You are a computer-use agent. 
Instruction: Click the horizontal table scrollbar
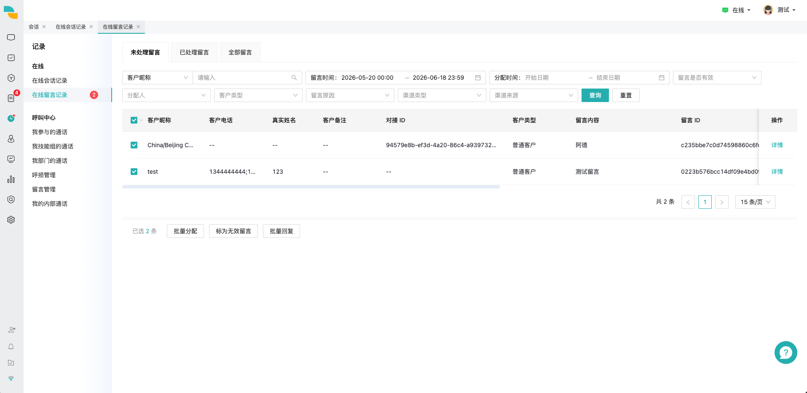pos(311,187)
